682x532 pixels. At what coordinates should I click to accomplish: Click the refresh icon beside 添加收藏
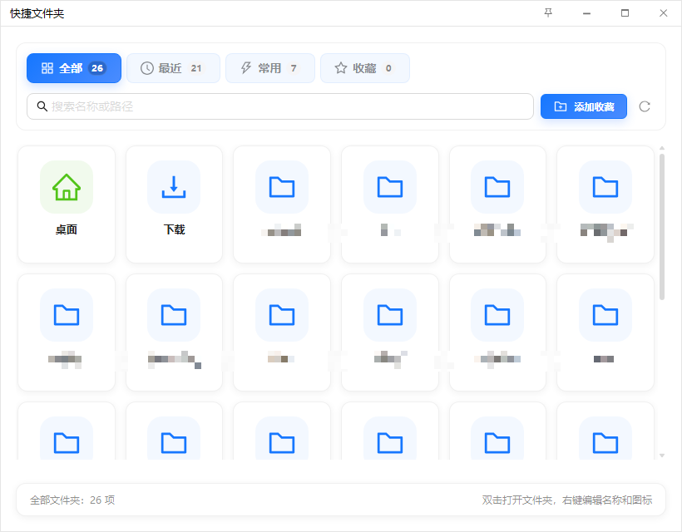[645, 106]
